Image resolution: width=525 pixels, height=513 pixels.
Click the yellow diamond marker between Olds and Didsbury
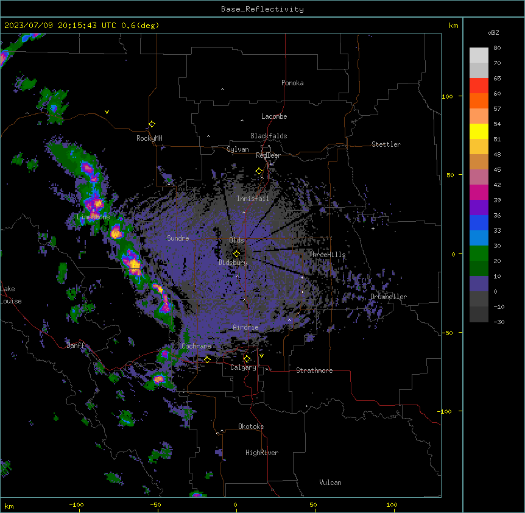coord(236,254)
